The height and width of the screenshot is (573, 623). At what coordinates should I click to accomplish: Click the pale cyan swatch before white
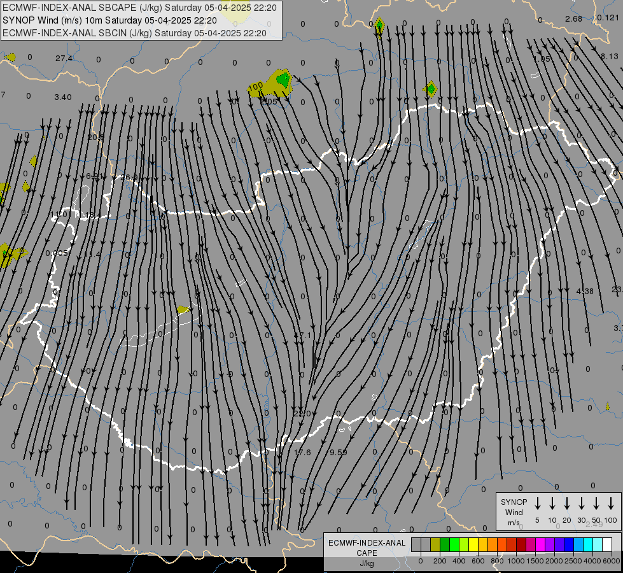point(598,545)
